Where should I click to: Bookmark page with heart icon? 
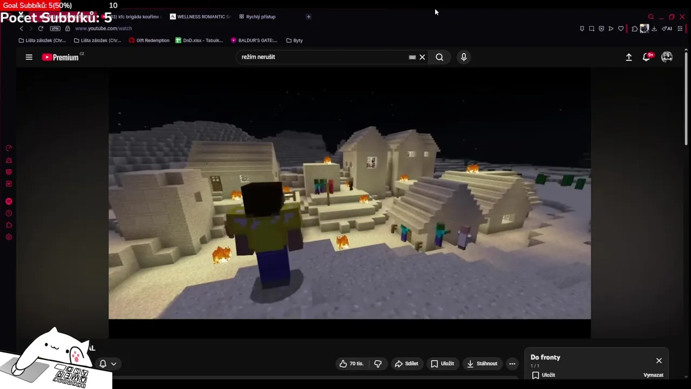[621, 29]
